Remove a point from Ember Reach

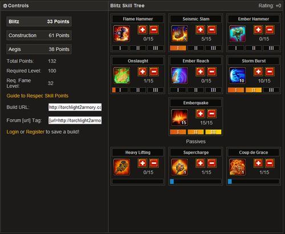pos(211,72)
